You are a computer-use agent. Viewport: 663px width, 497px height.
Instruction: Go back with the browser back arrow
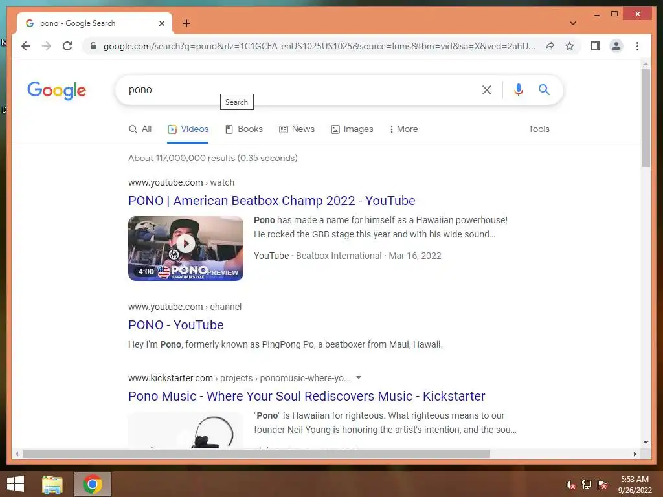click(x=26, y=46)
